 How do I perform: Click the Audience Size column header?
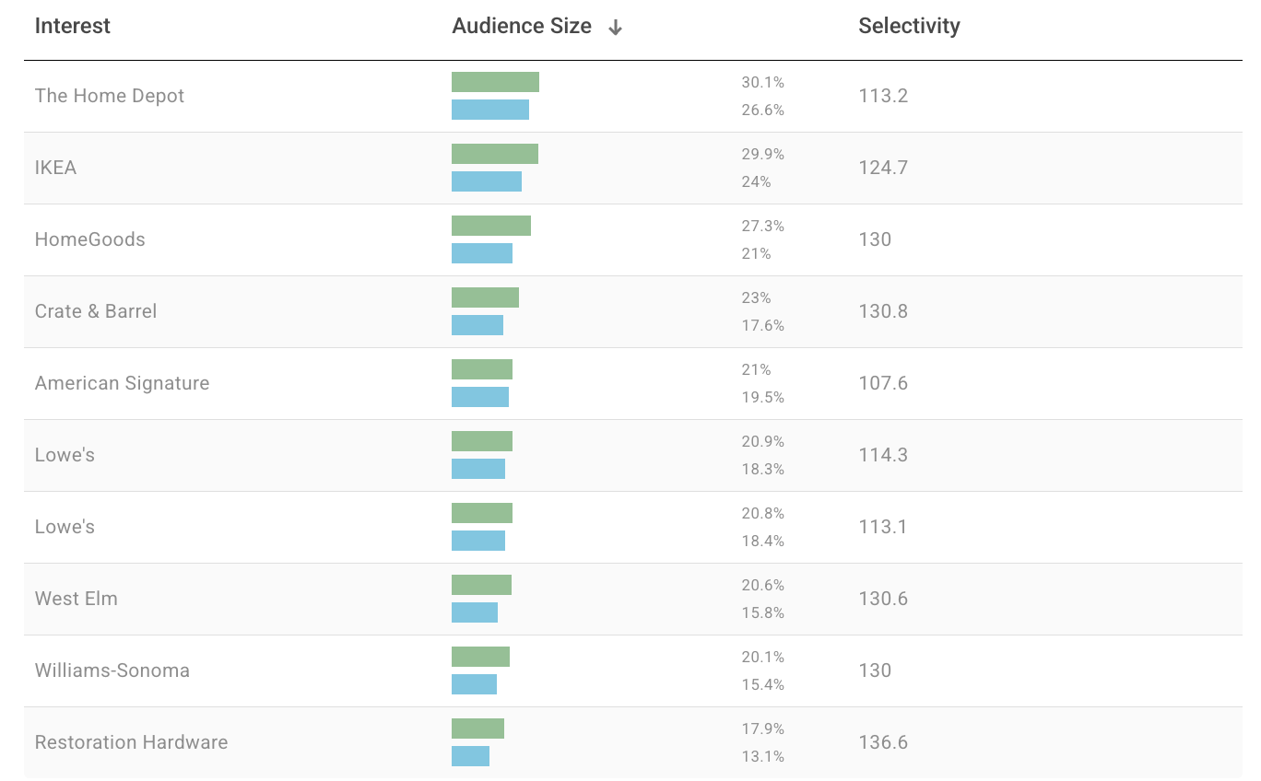pos(522,26)
